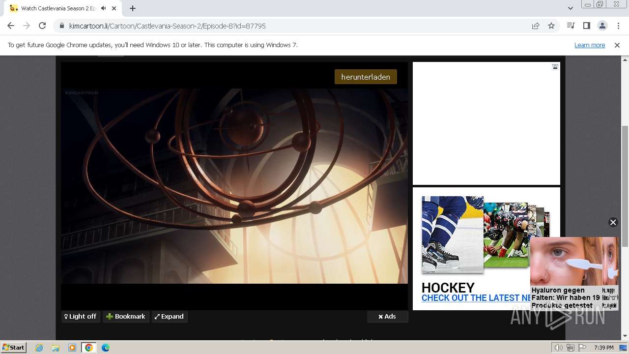Reload the kimcartoon page
Image resolution: width=629 pixels, height=354 pixels.
point(42,26)
